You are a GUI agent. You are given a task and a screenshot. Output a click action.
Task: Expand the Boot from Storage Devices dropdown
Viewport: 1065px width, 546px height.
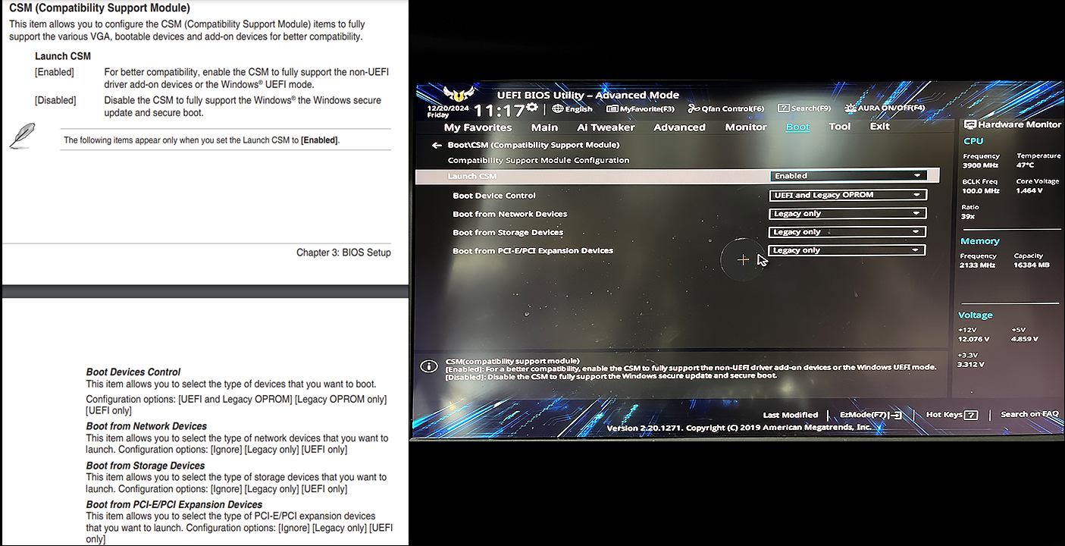(847, 232)
